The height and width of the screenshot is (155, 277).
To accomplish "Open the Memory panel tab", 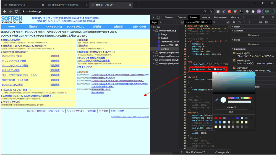I will (x=235, y=17).
